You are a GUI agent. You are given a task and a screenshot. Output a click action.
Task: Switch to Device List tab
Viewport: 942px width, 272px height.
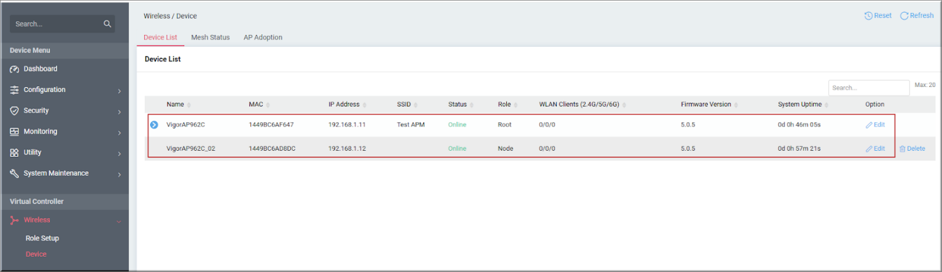coord(160,38)
